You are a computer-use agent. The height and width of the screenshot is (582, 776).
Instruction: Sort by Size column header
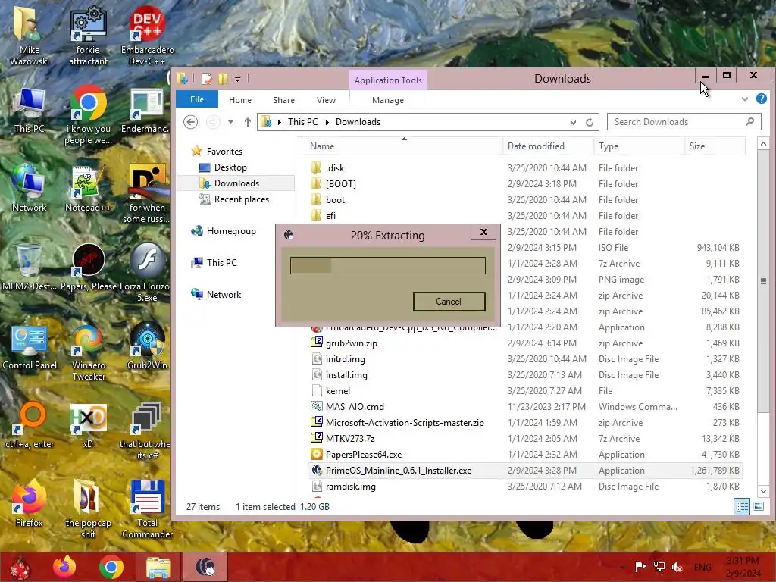click(715, 146)
